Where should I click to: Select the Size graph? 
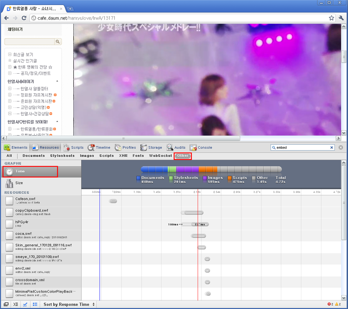click(x=41, y=183)
